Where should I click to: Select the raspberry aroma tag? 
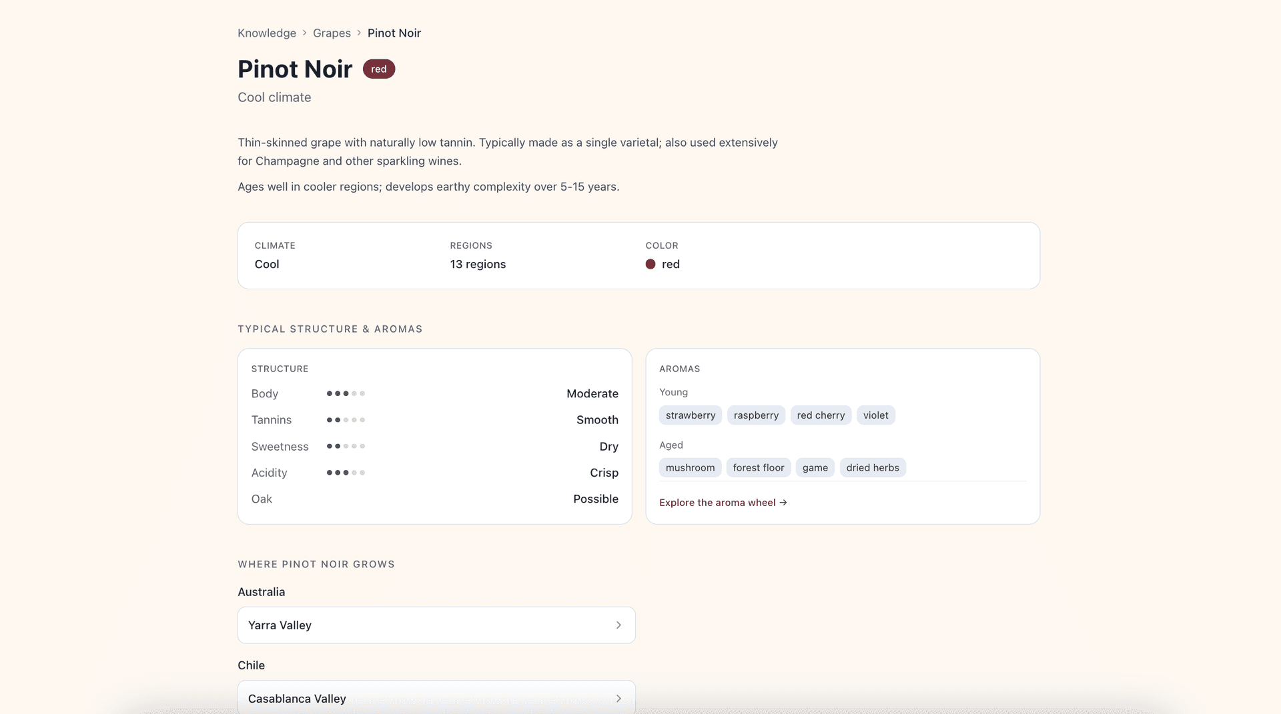(756, 415)
